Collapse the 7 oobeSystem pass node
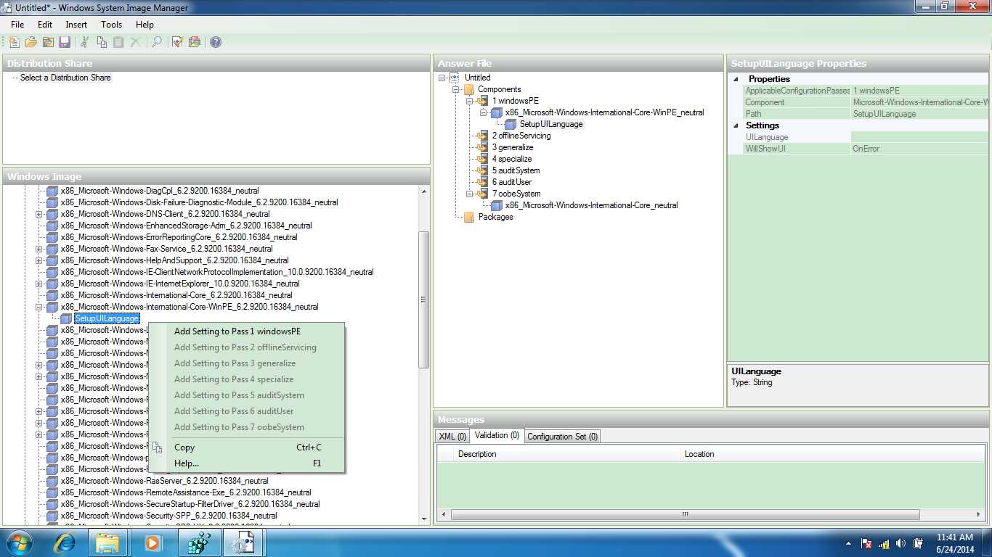Image resolution: width=992 pixels, height=557 pixels. point(470,194)
